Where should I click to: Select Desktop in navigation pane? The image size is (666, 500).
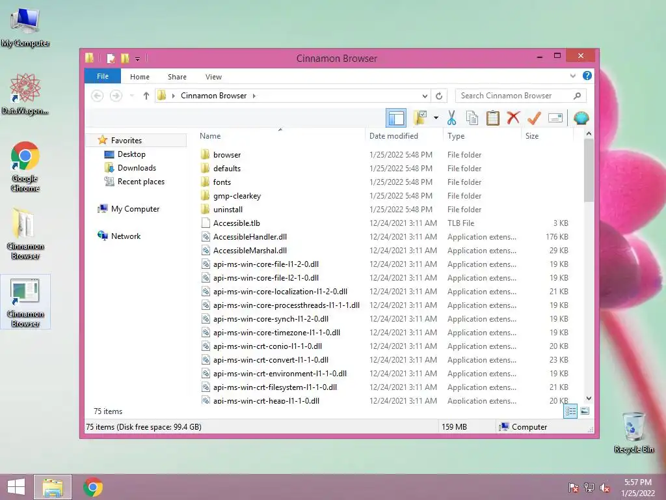tap(131, 154)
